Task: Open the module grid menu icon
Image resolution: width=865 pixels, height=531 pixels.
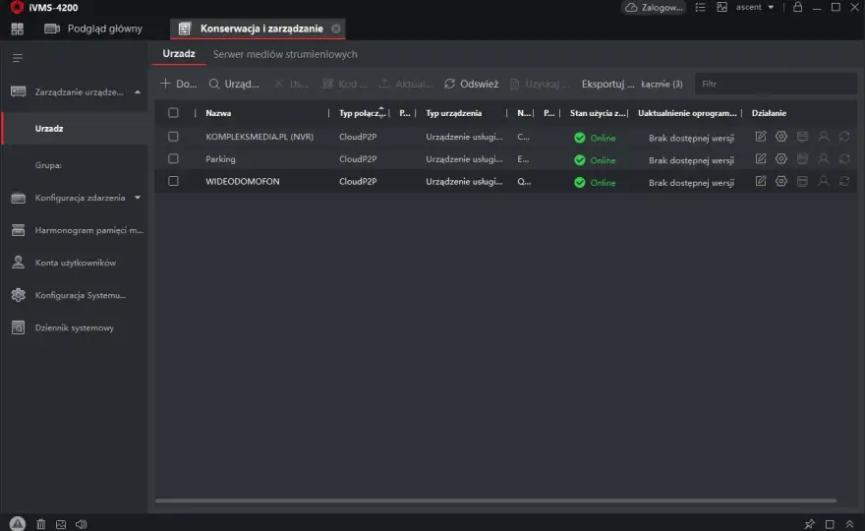Action: tap(17, 29)
